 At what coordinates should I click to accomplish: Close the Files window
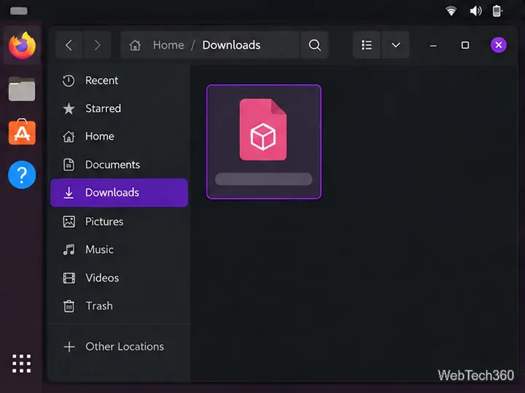click(499, 45)
